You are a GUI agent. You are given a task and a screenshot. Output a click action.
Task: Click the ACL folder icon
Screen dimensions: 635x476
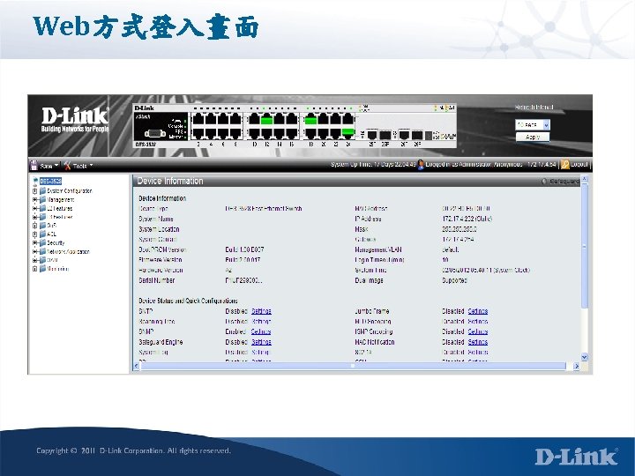[x=42, y=234]
